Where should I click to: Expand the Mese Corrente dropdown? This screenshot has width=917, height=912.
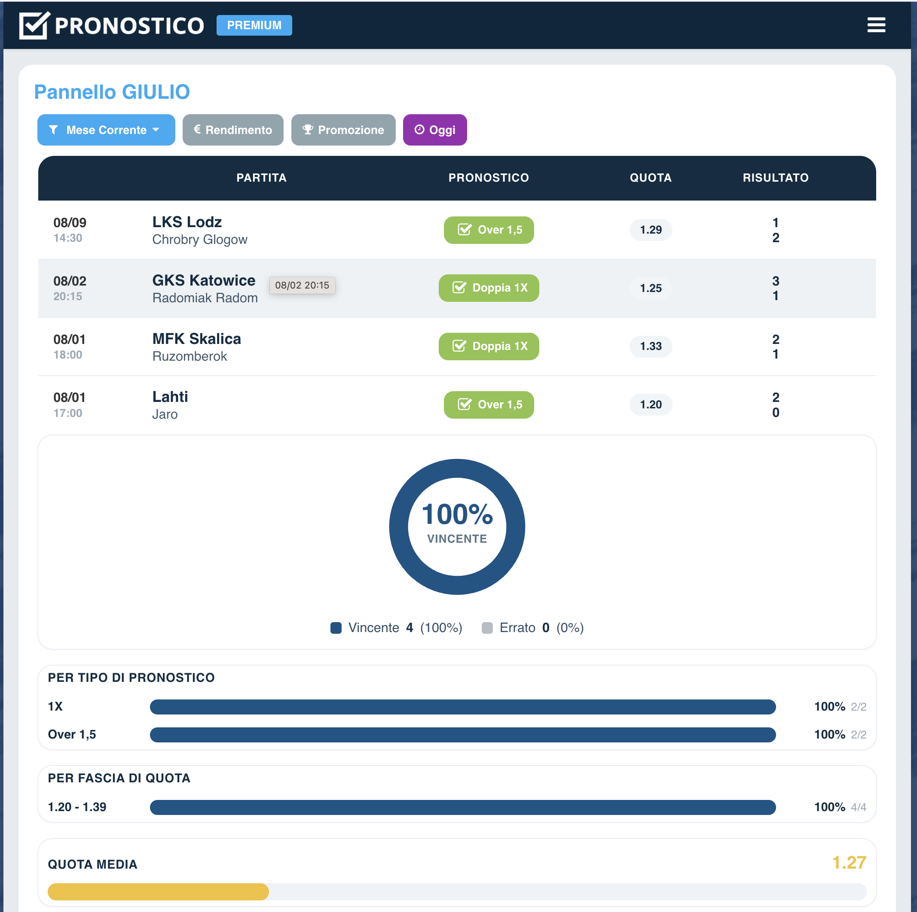(x=106, y=130)
